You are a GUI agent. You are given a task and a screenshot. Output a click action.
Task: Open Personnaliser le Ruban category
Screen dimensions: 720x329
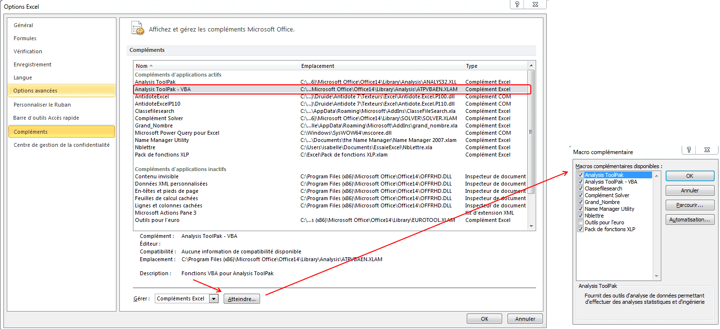click(62, 105)
